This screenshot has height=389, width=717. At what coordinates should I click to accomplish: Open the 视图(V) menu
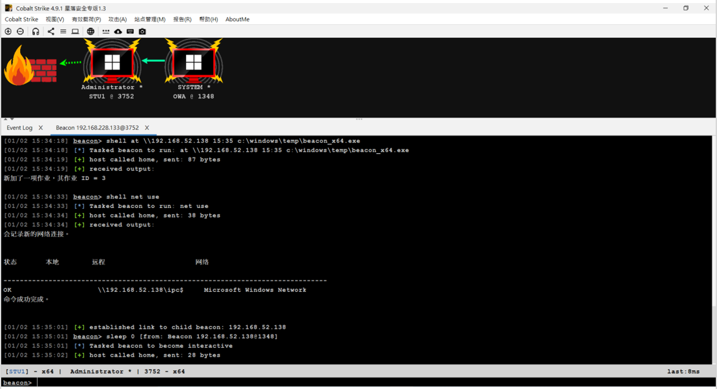tap(55, 19)
